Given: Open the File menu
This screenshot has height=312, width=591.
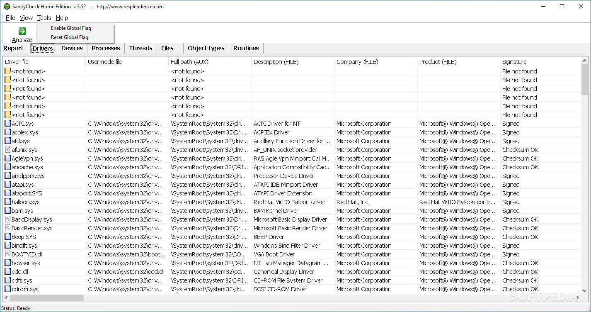Looking at the screenshot, I should (x=10, y=18).
